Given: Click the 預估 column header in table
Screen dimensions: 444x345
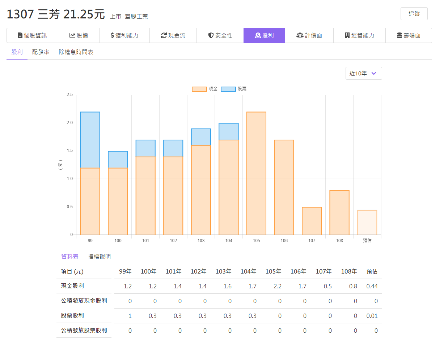Looking at the screenshot, I should (x=372, y=271).
